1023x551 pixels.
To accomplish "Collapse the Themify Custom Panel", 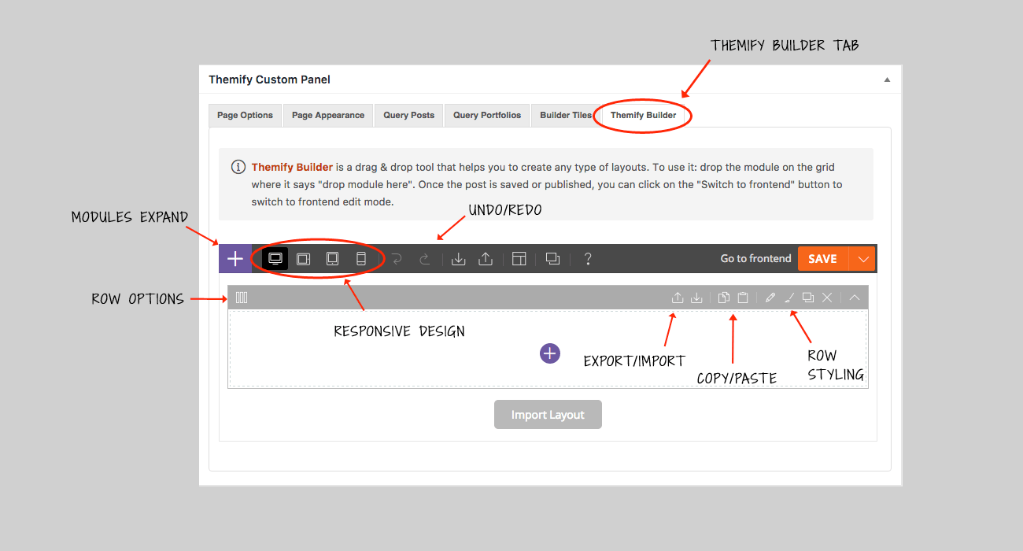I will click(x=886, y=79).
